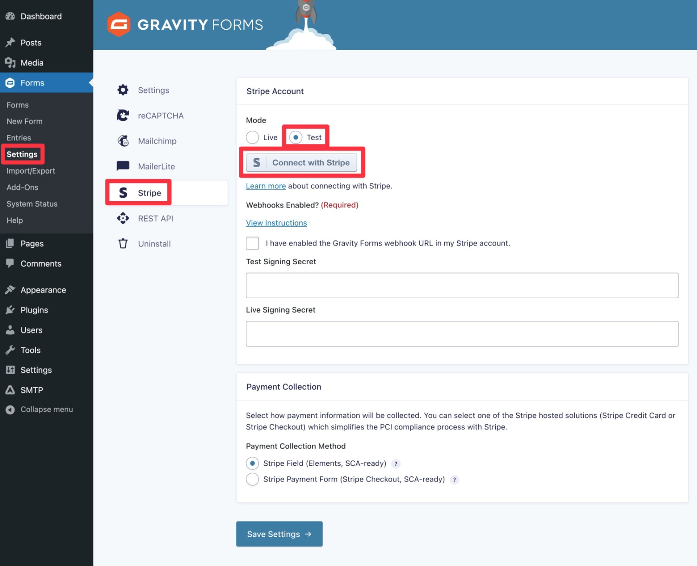This screenshot has width=697, height=566.
Task: Choose Stripe Payment Form (Stripe Checkout) method
Action: [252, 479]
